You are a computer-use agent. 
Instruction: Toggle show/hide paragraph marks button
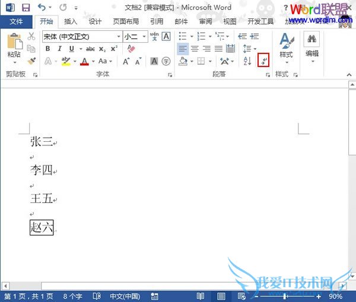click(263, 60)
